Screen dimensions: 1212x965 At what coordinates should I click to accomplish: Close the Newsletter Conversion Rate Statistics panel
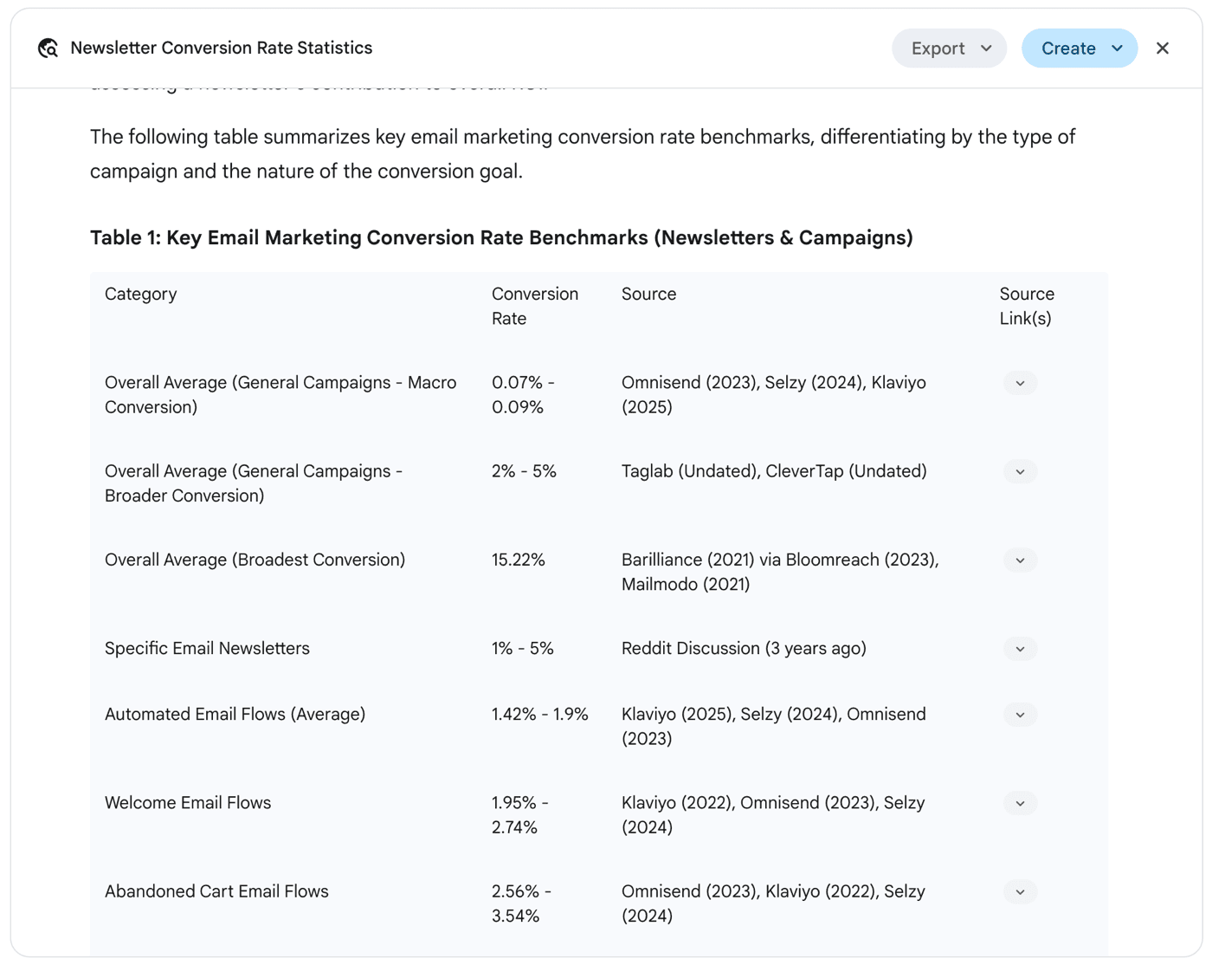(1163, 49)
